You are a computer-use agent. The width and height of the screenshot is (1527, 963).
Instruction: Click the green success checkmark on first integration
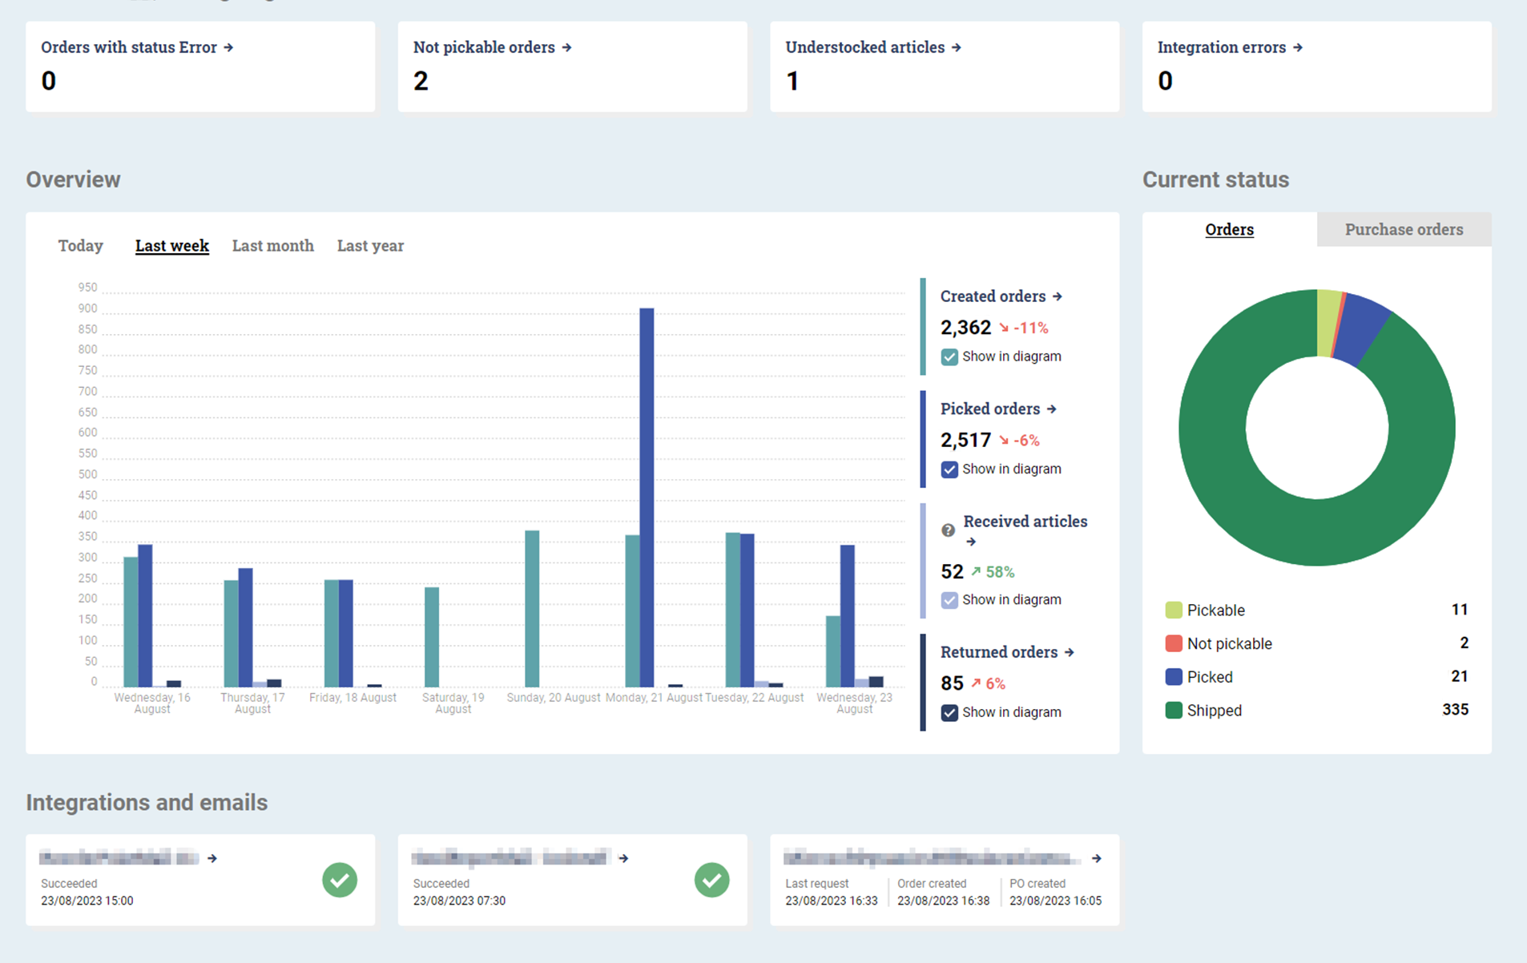pyautogui.click(x=340, y=880)
